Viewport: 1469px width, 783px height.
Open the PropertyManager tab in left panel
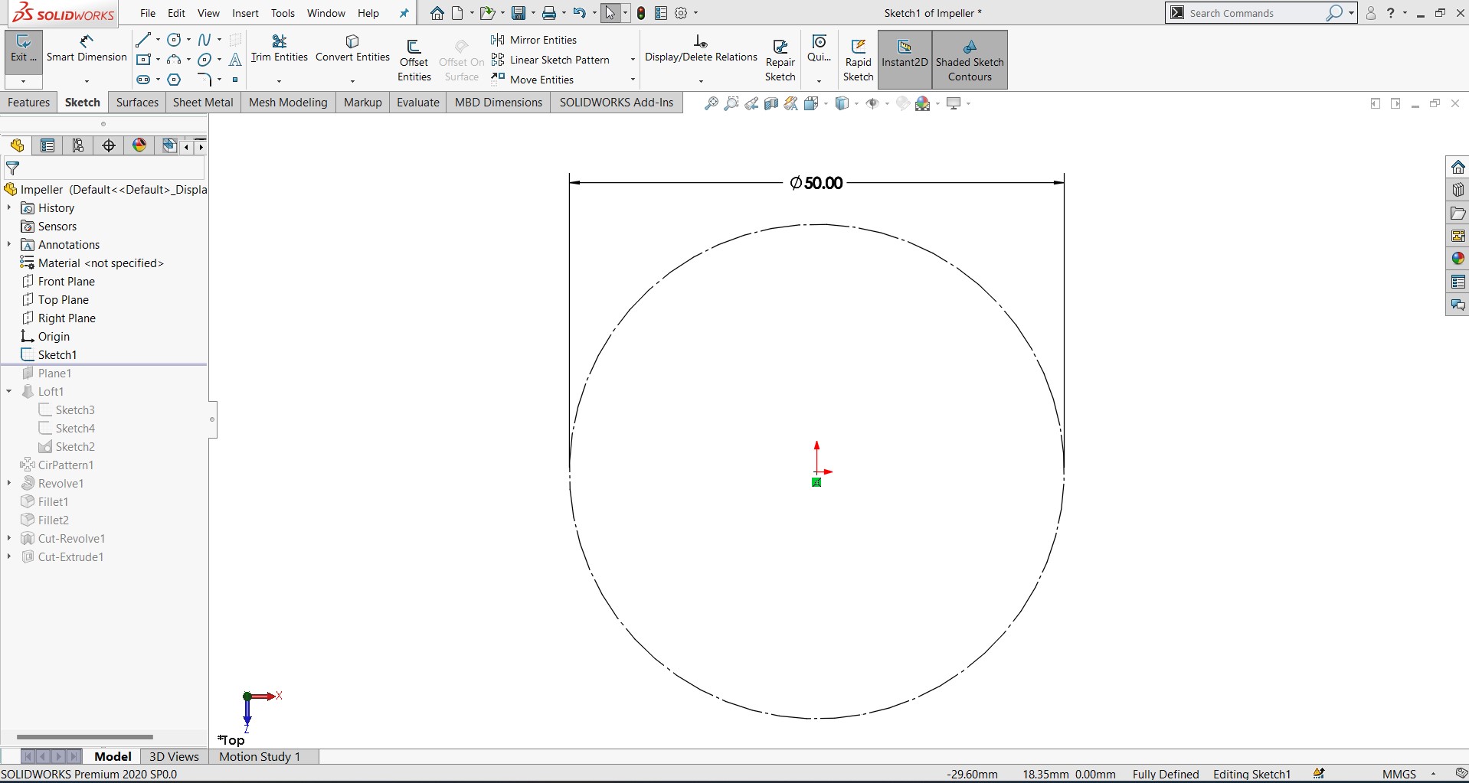click(47, 145)
